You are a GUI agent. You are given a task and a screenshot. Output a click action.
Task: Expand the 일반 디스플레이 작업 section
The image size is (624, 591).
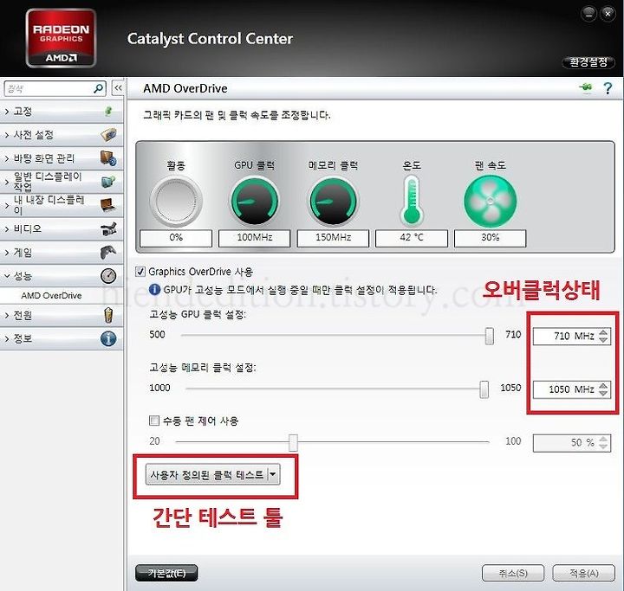click(62, 182)
